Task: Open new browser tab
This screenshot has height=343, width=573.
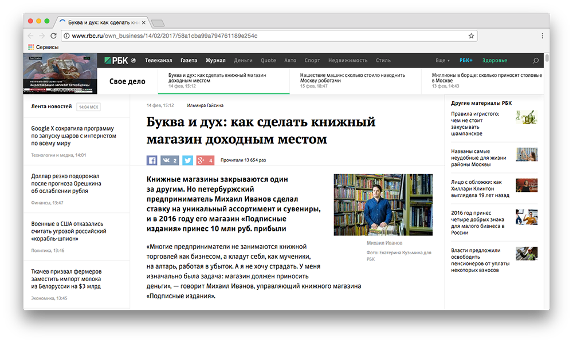Action: tap(158, 22)
